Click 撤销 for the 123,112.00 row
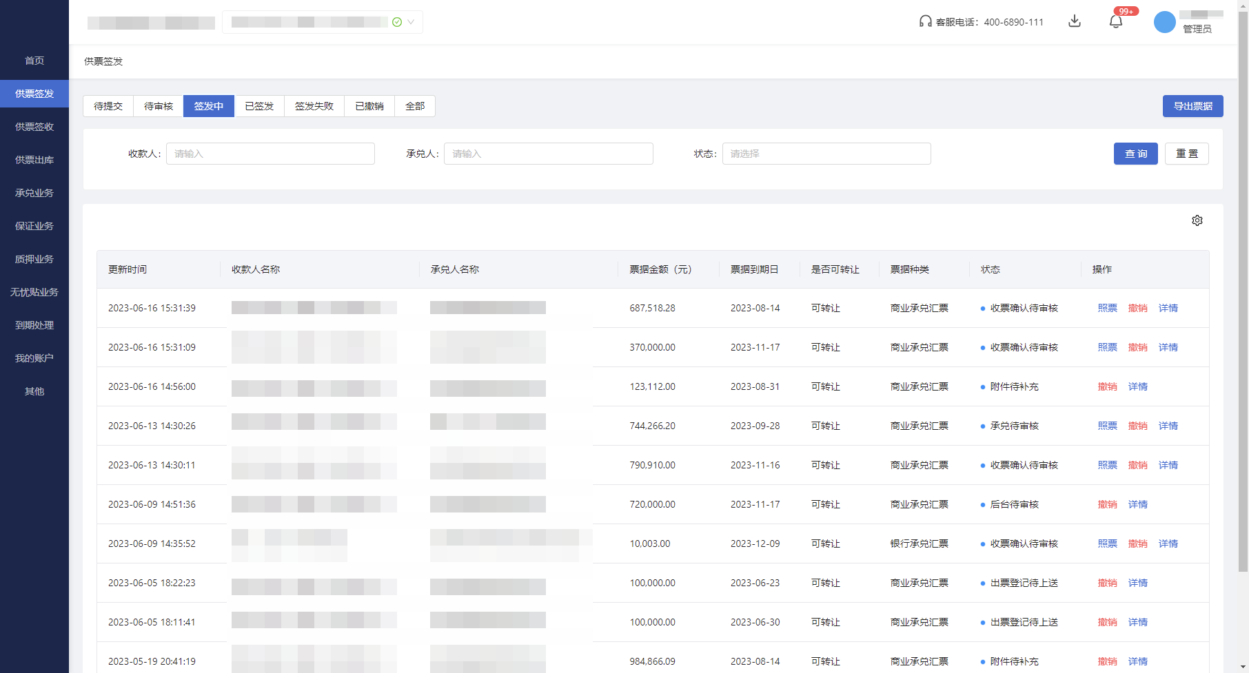 tap(1108, 386)
